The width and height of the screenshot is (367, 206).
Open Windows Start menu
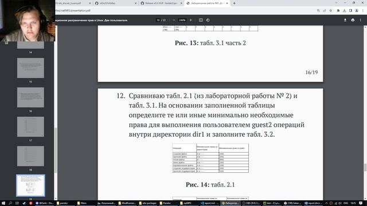tap(3, 203)
